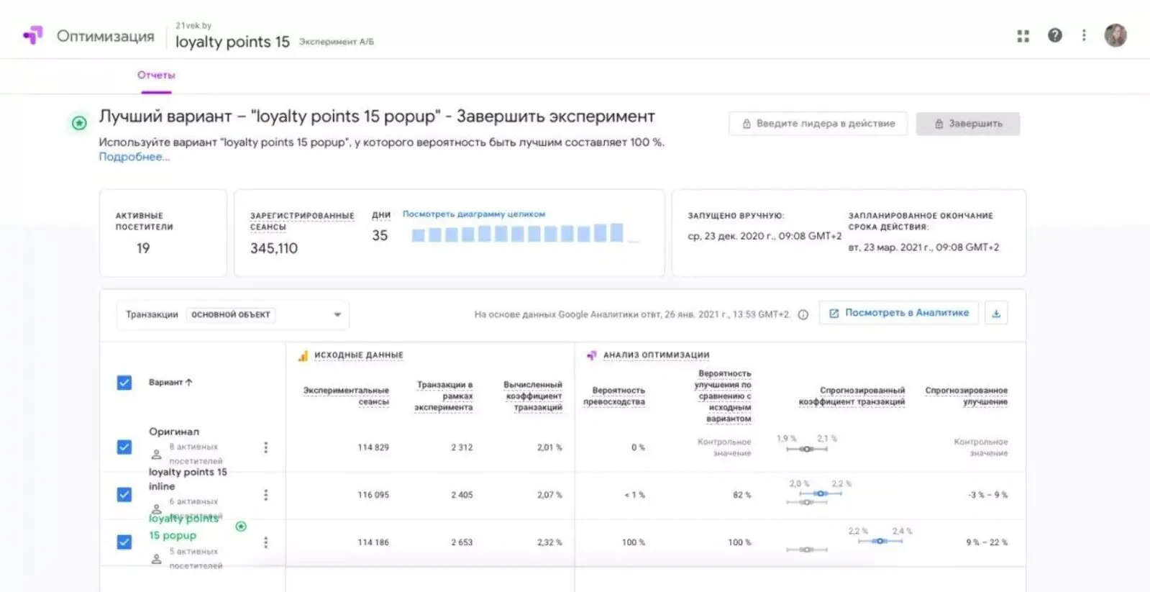
Task: Click the popup variant conversion range plot
Action: (880, 541)
